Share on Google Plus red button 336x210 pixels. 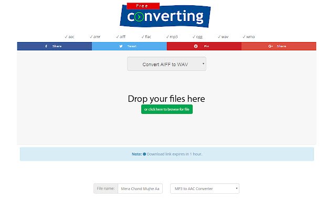click(279, 46)
